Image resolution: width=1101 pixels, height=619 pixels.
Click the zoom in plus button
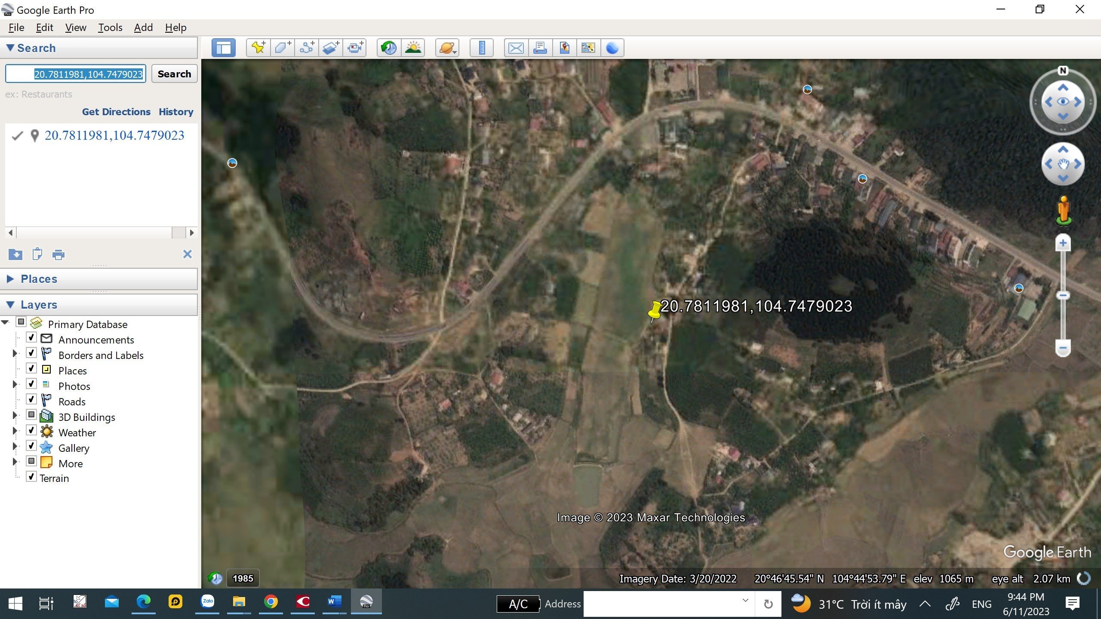click(1063, 243)
